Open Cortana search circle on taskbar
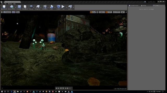The height and width of the screenshot is (93, 167). [5, 91]
